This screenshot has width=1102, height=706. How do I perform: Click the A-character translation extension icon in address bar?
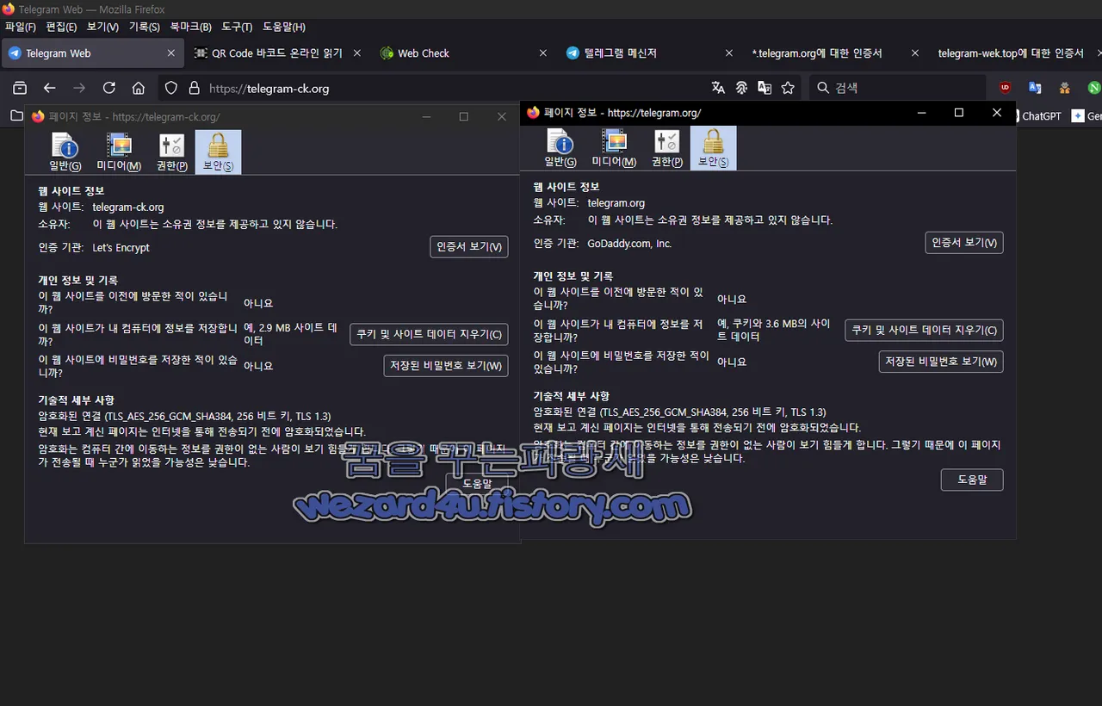click(x=765, y=88)
